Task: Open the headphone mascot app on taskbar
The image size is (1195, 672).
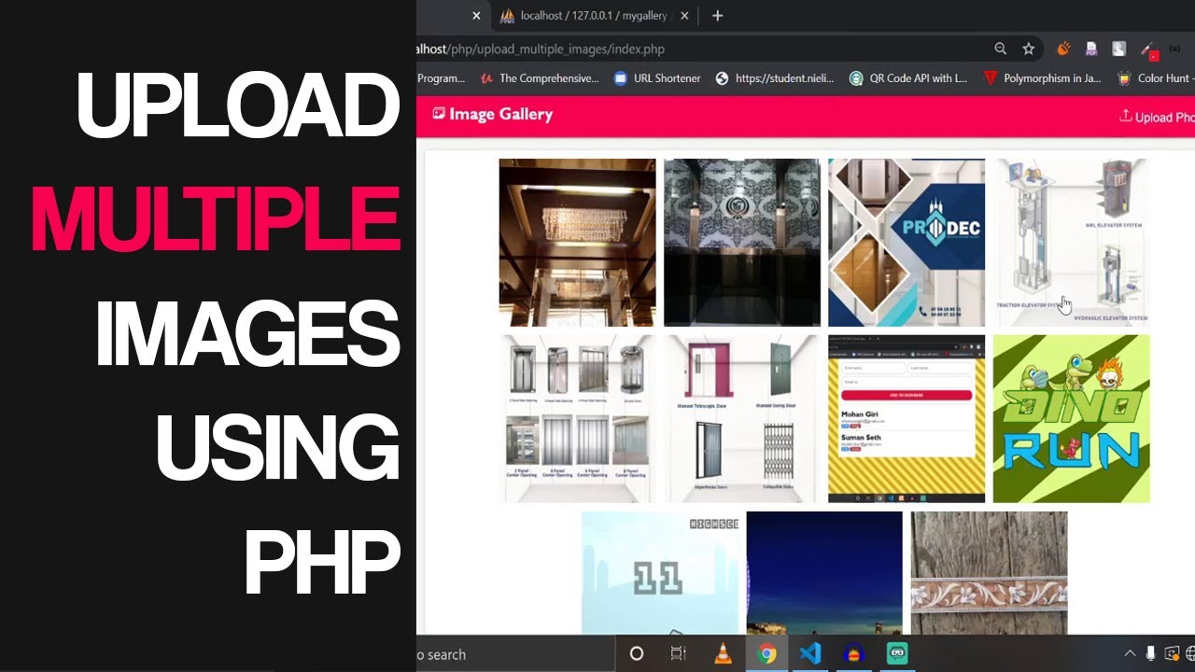Action: click(x=854, y=654)
